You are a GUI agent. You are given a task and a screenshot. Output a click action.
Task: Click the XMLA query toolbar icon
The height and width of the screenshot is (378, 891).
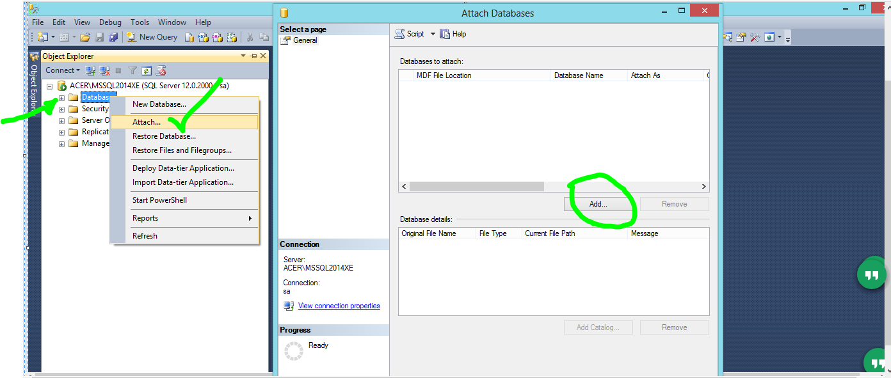[x=232, y=37]
